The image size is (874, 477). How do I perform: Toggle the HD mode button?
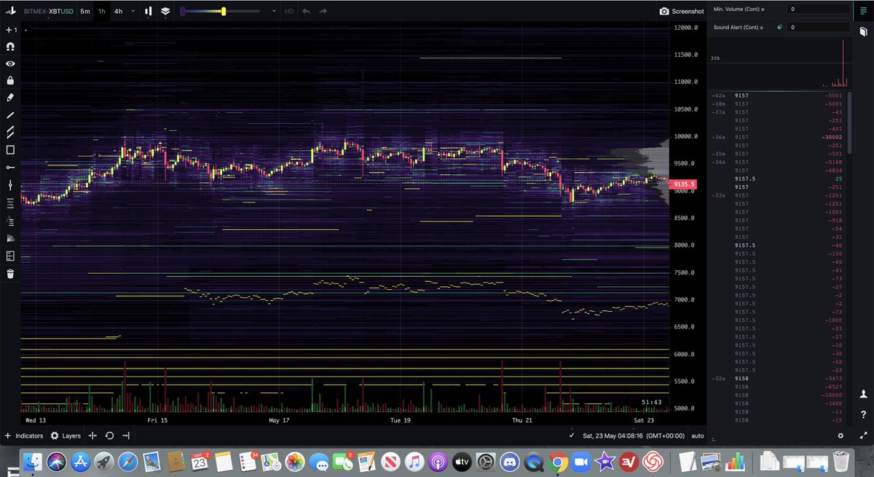click(289, 12)
